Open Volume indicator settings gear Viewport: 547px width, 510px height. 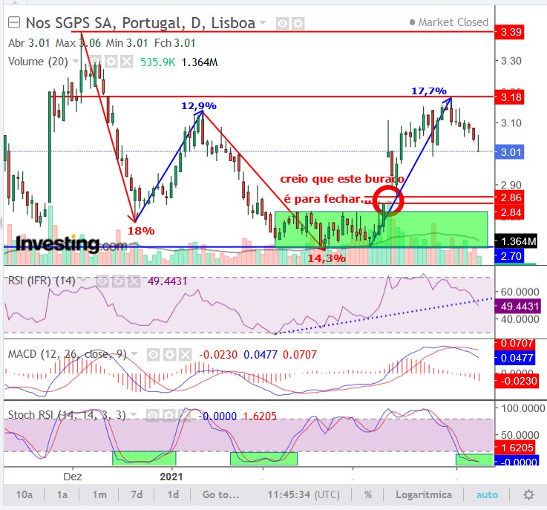[x=111, y=62]
